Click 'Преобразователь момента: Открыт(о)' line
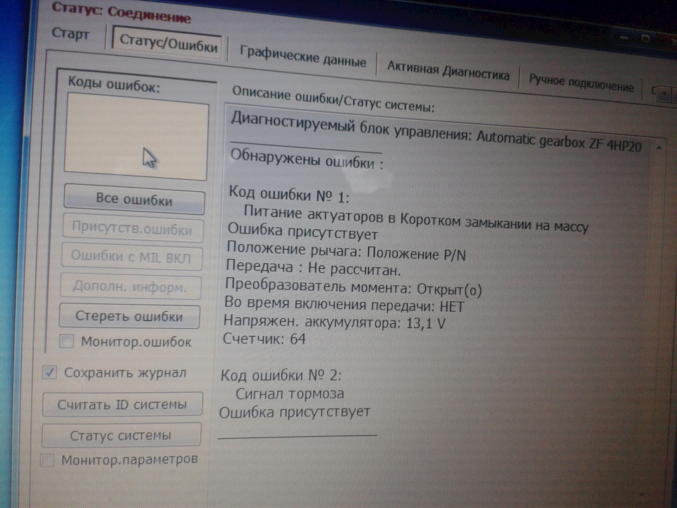Image resolution: width=677 pixels, height=508 pixels. tap(353, 287)
